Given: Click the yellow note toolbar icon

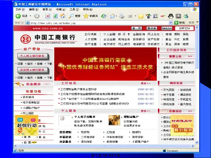Looking at the screenshot, I should (x=141, y=16).
